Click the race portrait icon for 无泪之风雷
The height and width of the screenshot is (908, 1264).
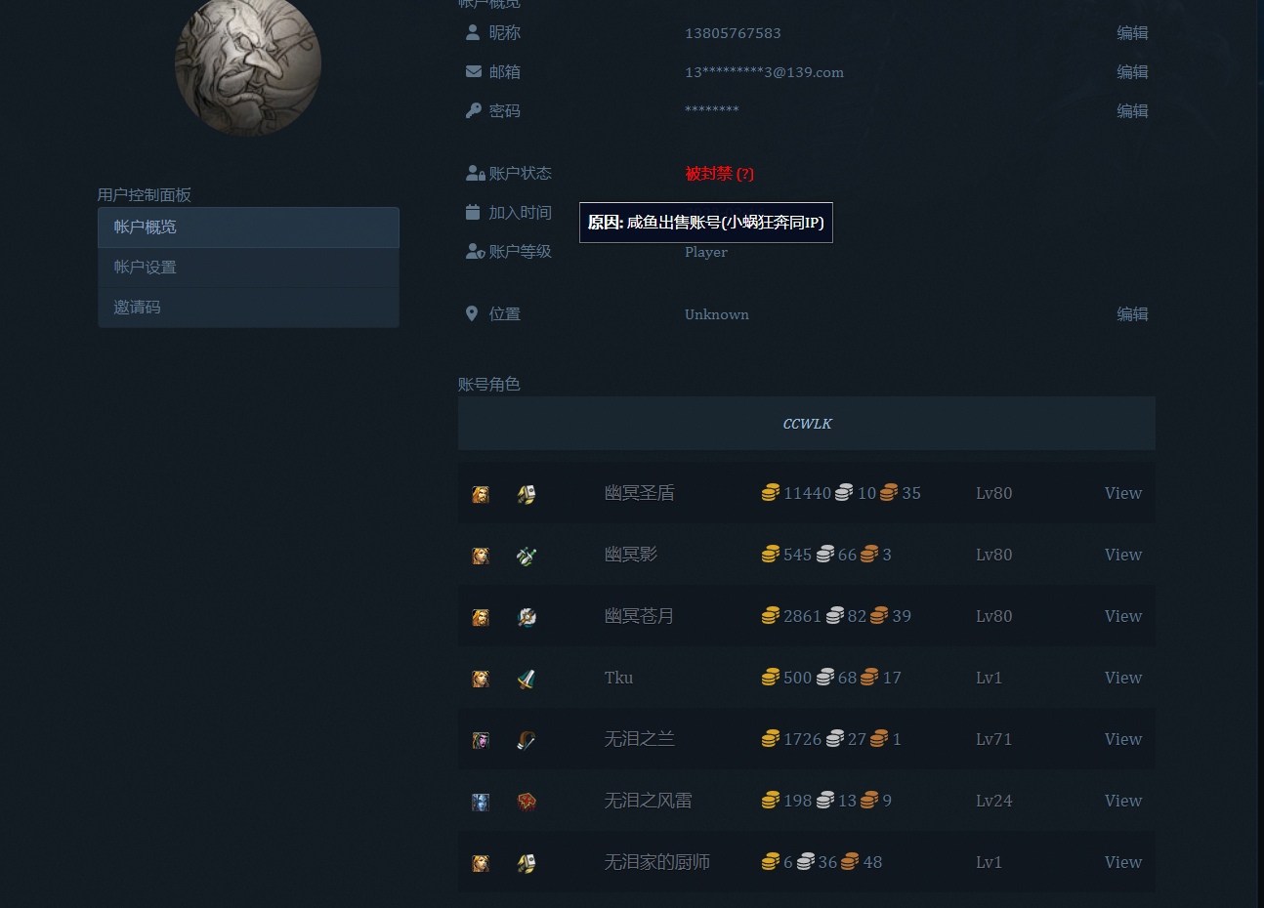(481, 802)
